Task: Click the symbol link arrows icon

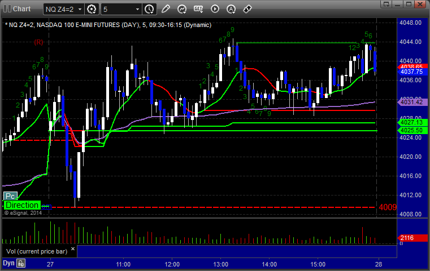Action: [x=247, y=9]
